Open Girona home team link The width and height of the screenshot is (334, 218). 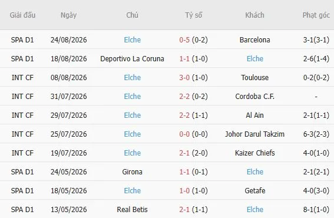point(133,172)
